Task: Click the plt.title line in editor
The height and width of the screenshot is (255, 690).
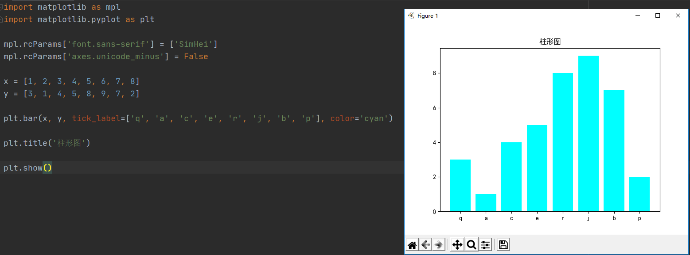Action: [47, 143]
